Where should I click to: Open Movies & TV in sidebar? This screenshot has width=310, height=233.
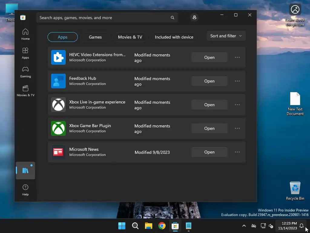pyautogui.click(x=25, y=91)
